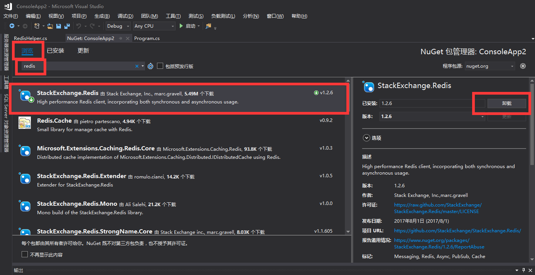Click the save all icon

coord(67,26)
